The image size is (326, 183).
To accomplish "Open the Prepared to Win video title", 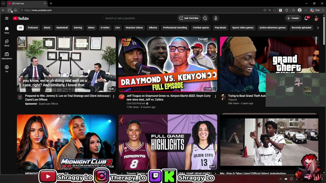I will (x=68, y=98).
